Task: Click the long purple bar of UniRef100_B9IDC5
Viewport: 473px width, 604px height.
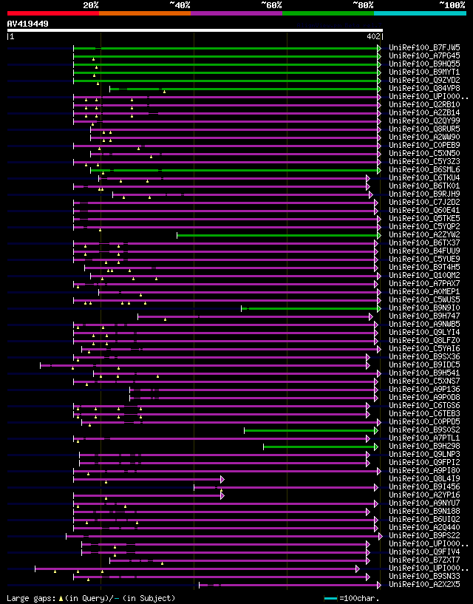Action: coord(204,365)
